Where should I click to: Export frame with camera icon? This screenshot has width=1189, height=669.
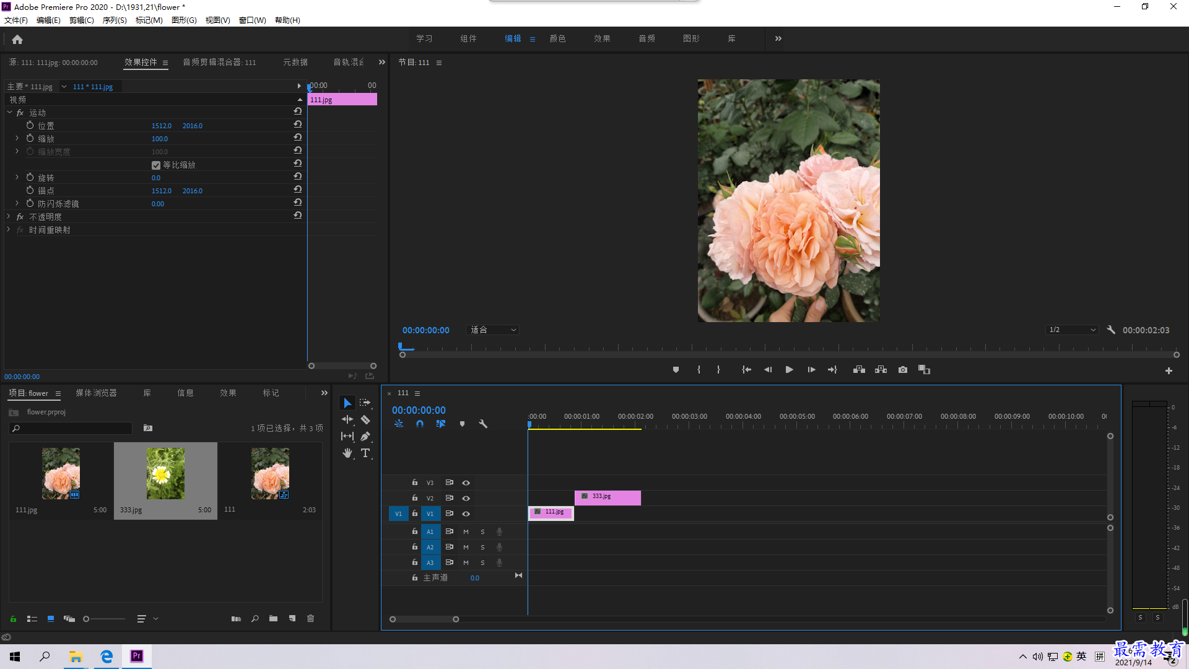(903, 370)
